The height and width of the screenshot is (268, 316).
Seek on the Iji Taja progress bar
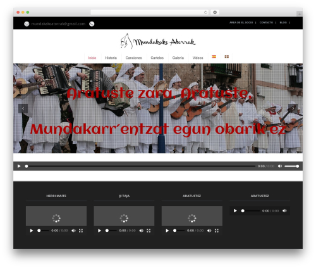pyautogui.click(x=111, y=231)
